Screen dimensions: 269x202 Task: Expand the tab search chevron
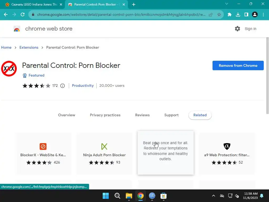[x=227, y=4]
